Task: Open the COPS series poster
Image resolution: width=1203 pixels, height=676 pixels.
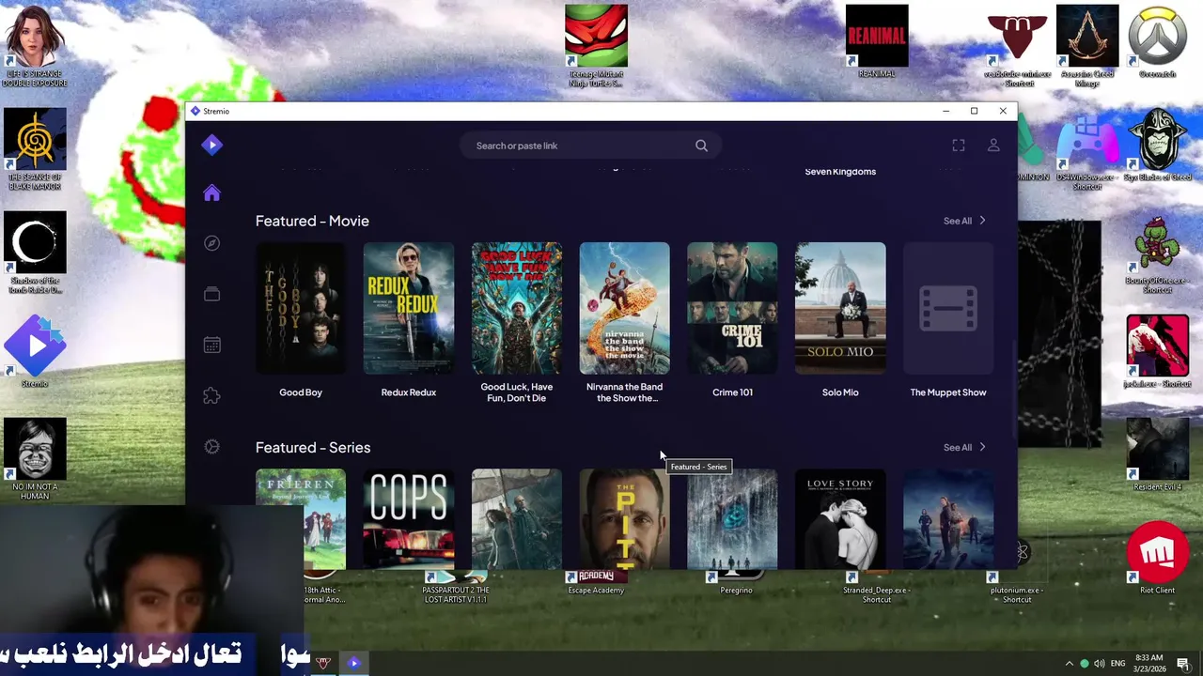Action: coord(409,519)
